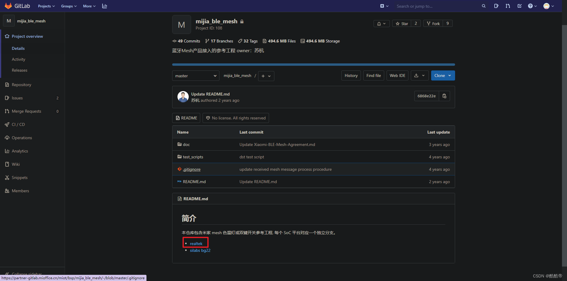Open the new item plus dropdown in navbar
567x281 pixels.
pos(384,6)
